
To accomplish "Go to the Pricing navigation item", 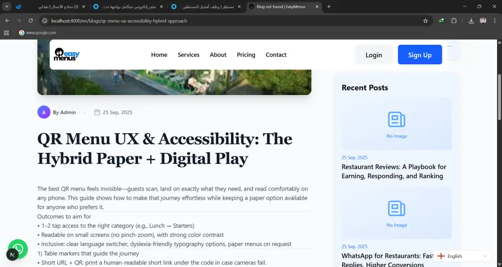I will click(x=246, y=55).
